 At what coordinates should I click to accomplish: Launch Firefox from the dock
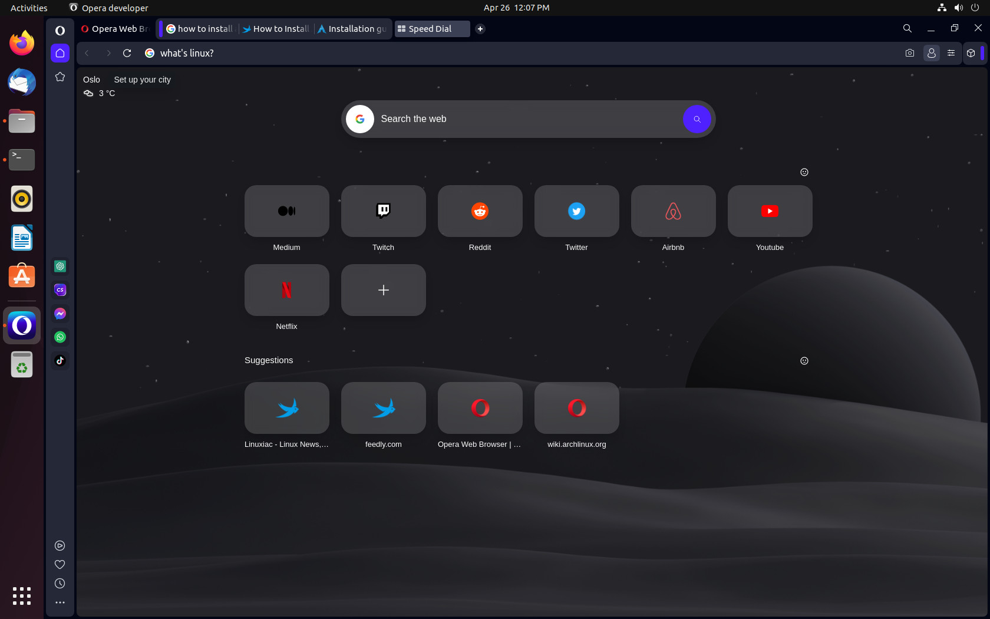pos(22,43)
